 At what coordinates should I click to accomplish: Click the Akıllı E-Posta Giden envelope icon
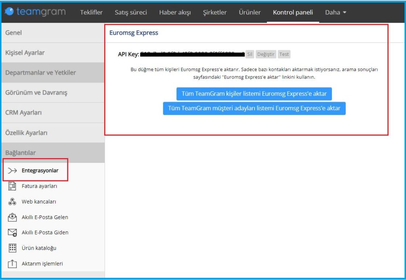point(12,232)
